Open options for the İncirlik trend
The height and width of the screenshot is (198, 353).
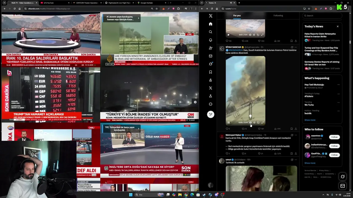(338, 111)
